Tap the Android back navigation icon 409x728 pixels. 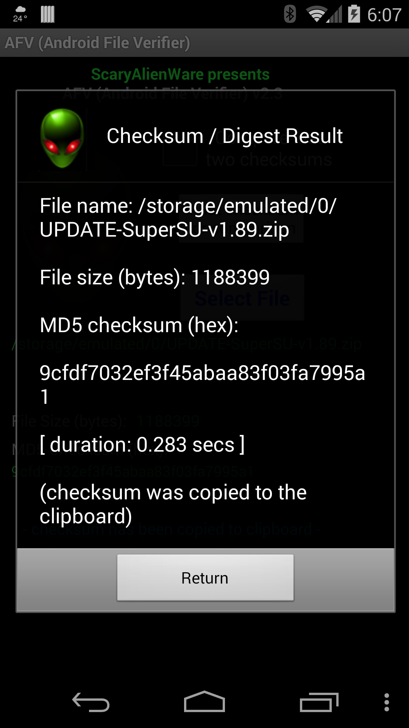tap(91, 702)
